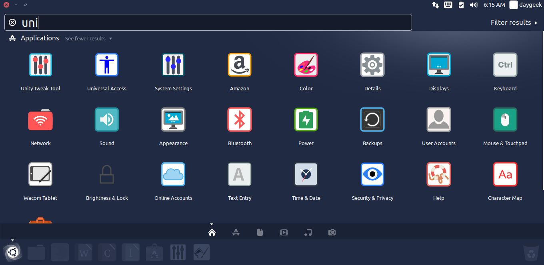This screenshot has height=265, width=544.
Task: Click the Ubuntu Dash launcher button
Action: click(x=12, y=252)
